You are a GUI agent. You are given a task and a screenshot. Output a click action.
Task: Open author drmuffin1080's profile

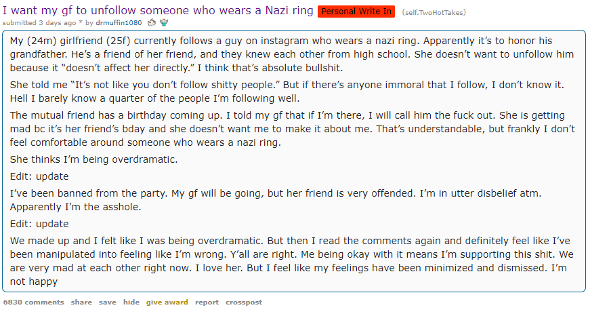(x=119, y=22)
